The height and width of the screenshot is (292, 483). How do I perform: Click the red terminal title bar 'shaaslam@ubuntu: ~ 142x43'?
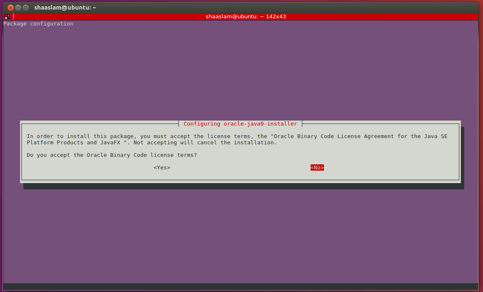[245, 17]
